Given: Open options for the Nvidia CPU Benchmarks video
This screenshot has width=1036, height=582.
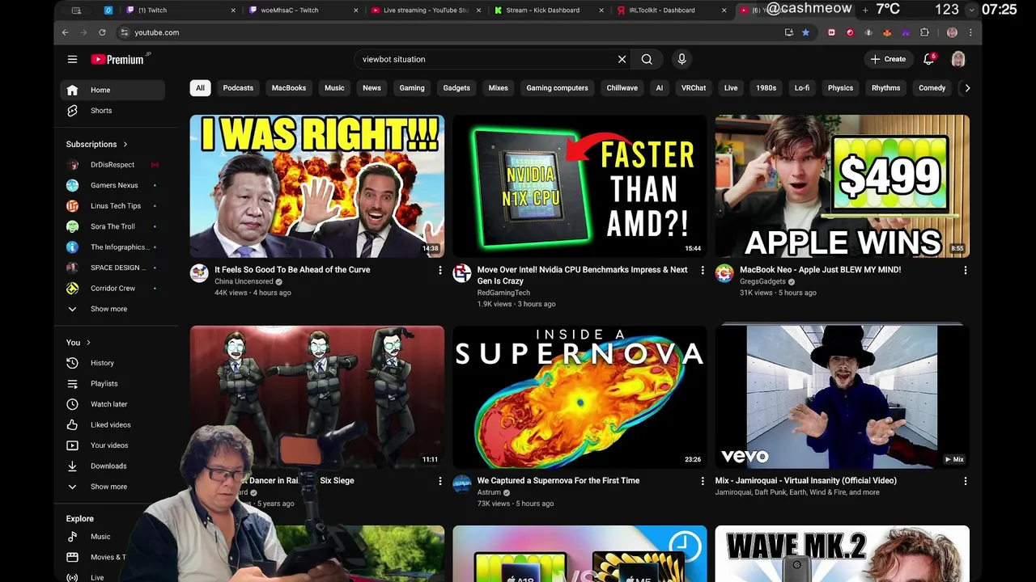Looking at the screenshot, I should 703,270.
